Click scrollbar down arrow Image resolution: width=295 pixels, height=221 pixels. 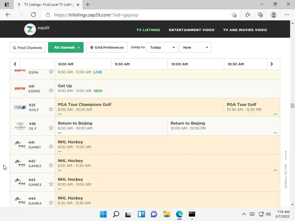(x=292, y=205)
